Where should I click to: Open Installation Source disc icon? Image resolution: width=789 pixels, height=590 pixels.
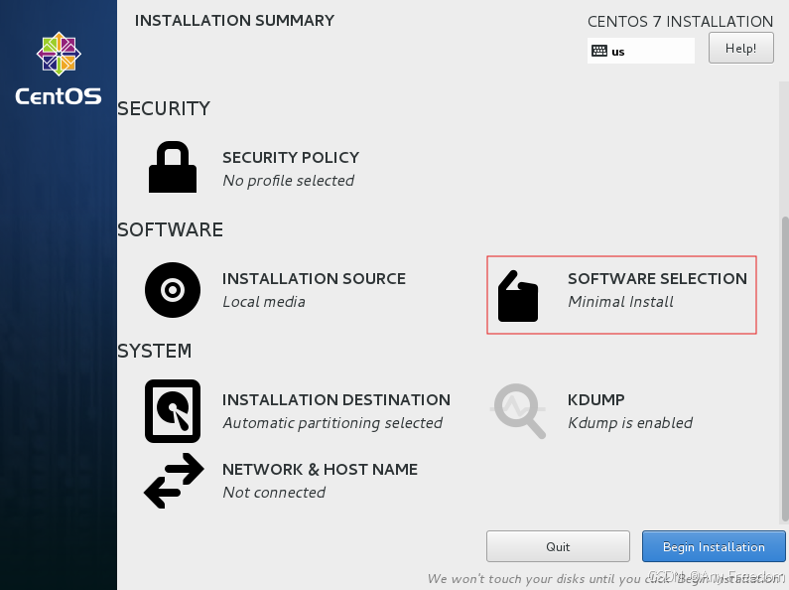coord(173,290)
